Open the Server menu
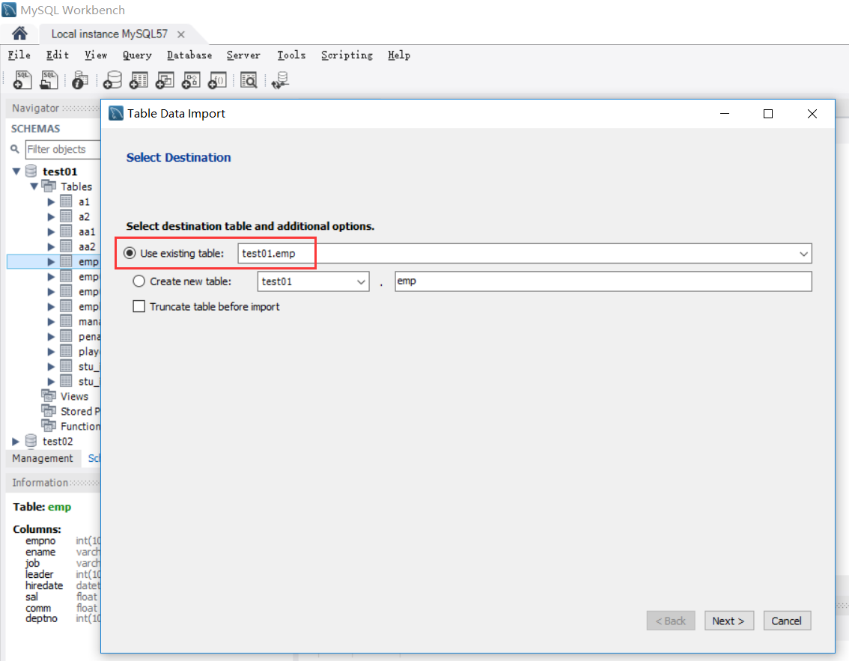The height and width of the screenshot is (661, 849). pyautogui.click(x=243, y=55)
